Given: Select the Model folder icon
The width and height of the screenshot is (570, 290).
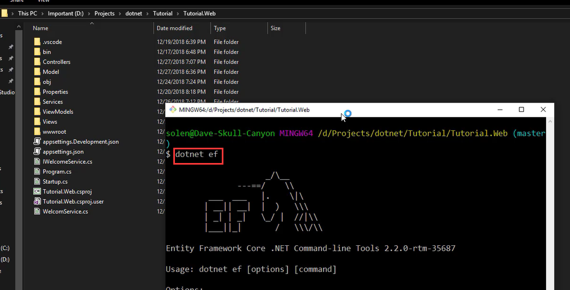Looking at the screenshot, I should [x=37, y=71].
